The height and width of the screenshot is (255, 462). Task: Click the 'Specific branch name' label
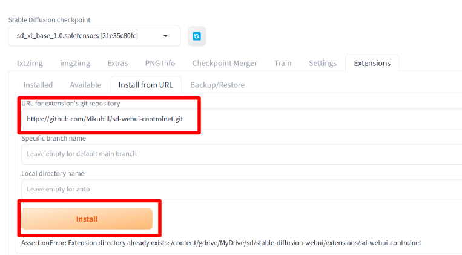point(54,138)
